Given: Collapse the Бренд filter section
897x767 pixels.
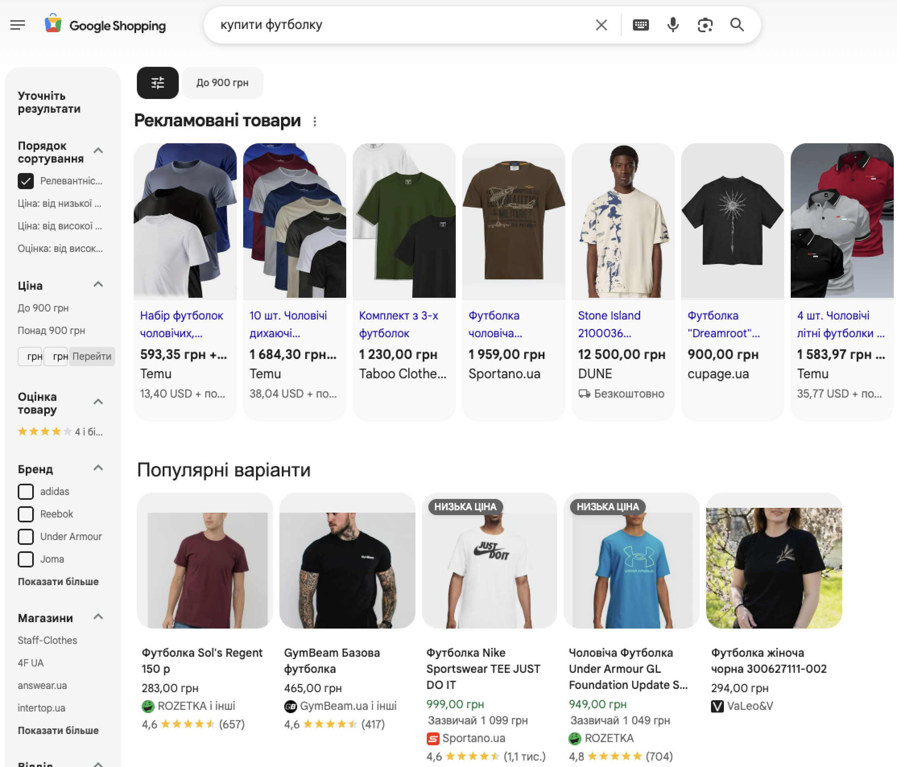Looking at the screenshot, I should [x=98, y=468].
